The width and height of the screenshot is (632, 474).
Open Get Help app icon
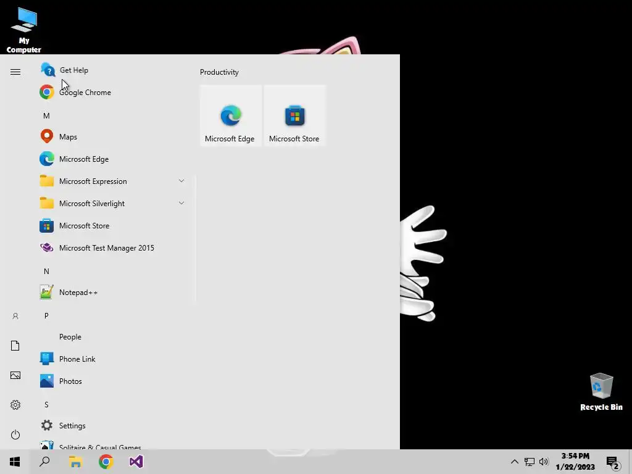tap(48, 70)
